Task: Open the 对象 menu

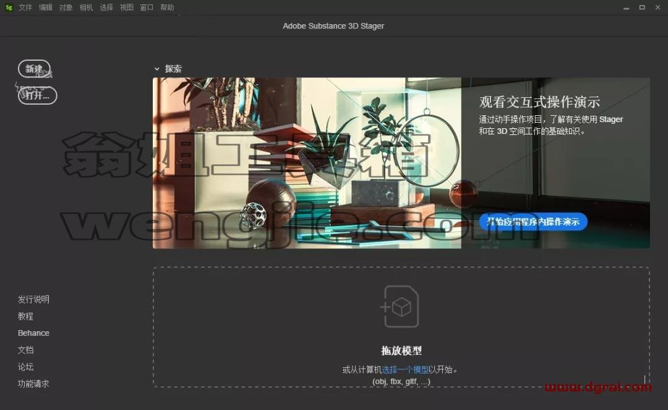Action: [66, 7]
